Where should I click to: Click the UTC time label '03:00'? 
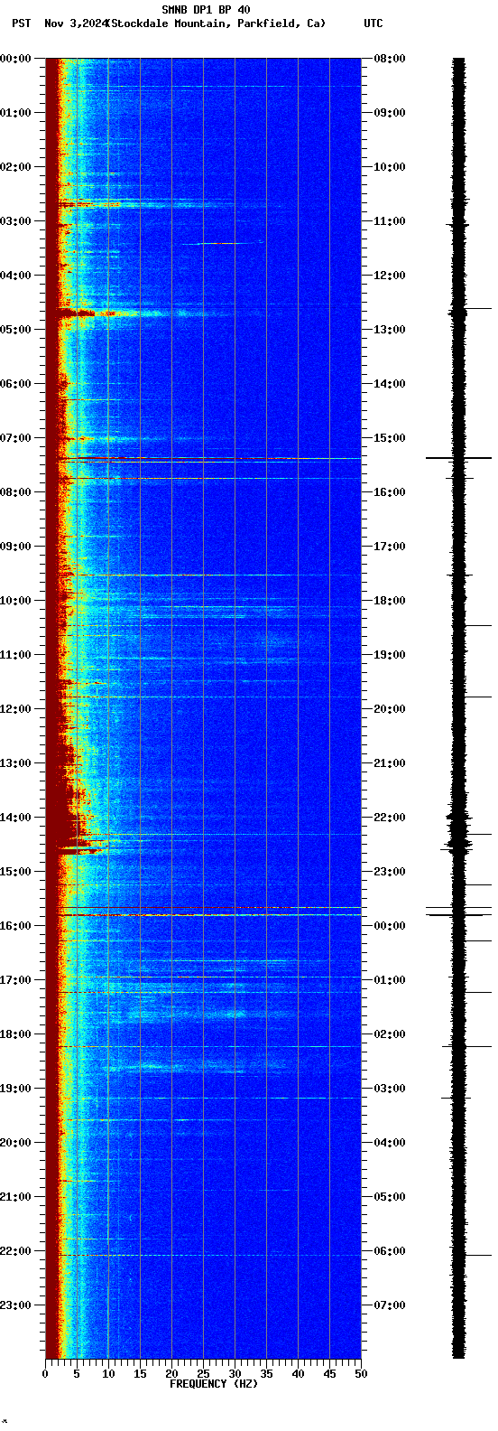(390, 1089)
